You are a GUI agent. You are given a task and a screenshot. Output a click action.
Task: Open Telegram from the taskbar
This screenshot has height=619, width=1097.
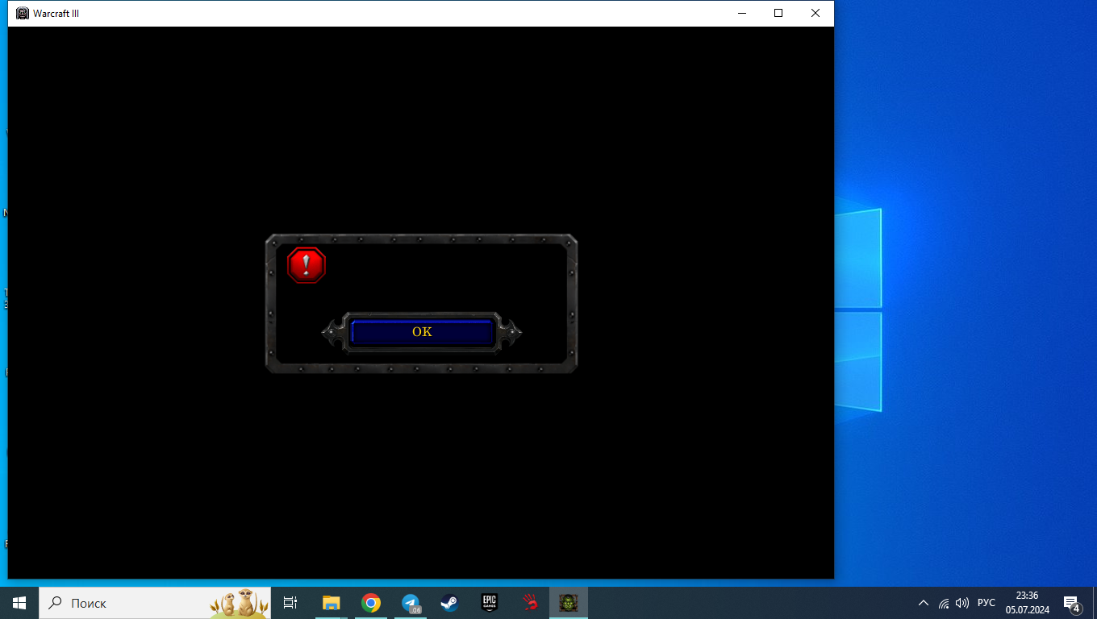(x=411, y=603)
